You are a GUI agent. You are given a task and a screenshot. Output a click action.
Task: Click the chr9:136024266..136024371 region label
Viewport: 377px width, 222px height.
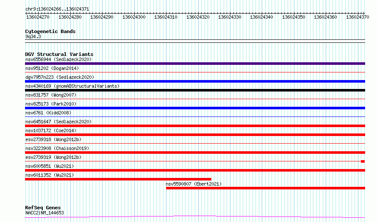[x=57, y=9]
